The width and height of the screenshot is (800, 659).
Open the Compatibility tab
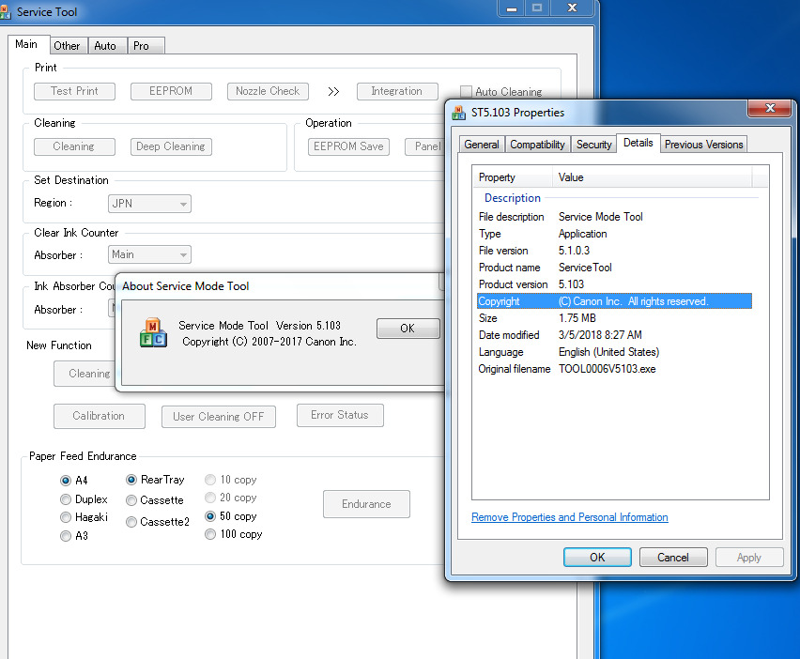point(538,145)
